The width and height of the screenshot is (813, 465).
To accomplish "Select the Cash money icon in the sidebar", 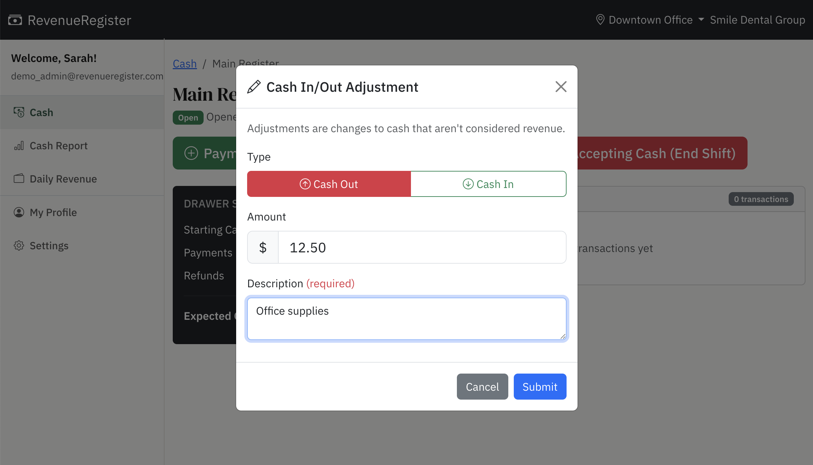I will pos(19,112).
